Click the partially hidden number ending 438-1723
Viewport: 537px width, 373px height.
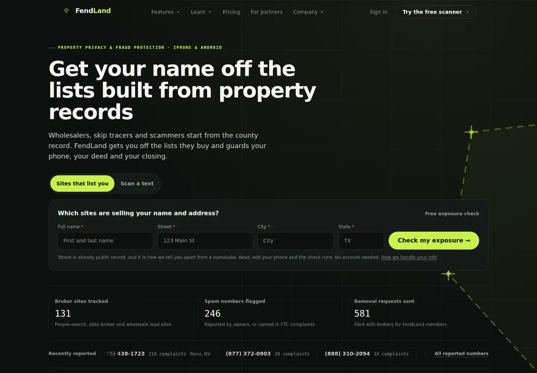(125, 354)
